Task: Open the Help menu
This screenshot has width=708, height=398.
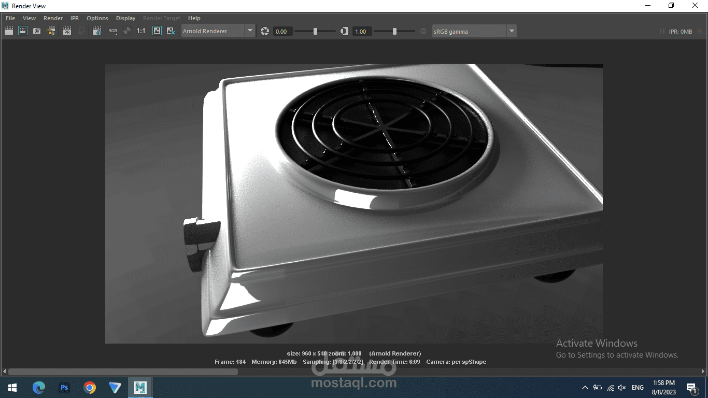Action: [x=194, y=18]
